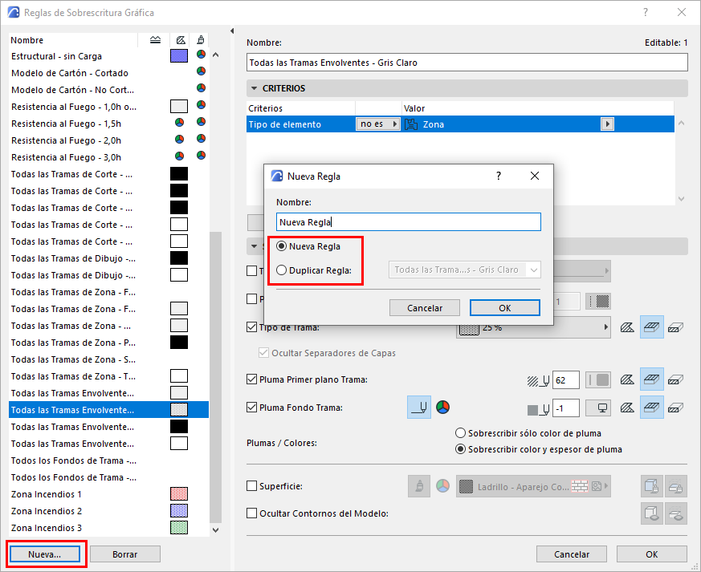Toggle cover fills icon in Pluma Primer plano Trama row
The image size is (701, 572).
(651, 379)
